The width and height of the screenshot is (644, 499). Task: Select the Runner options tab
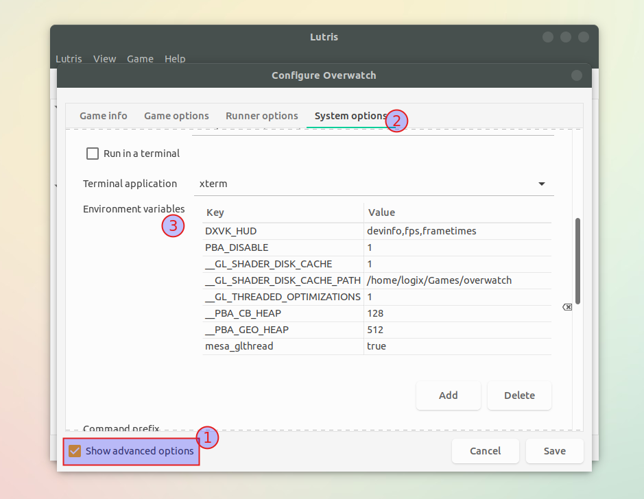(x=261, y=116)
